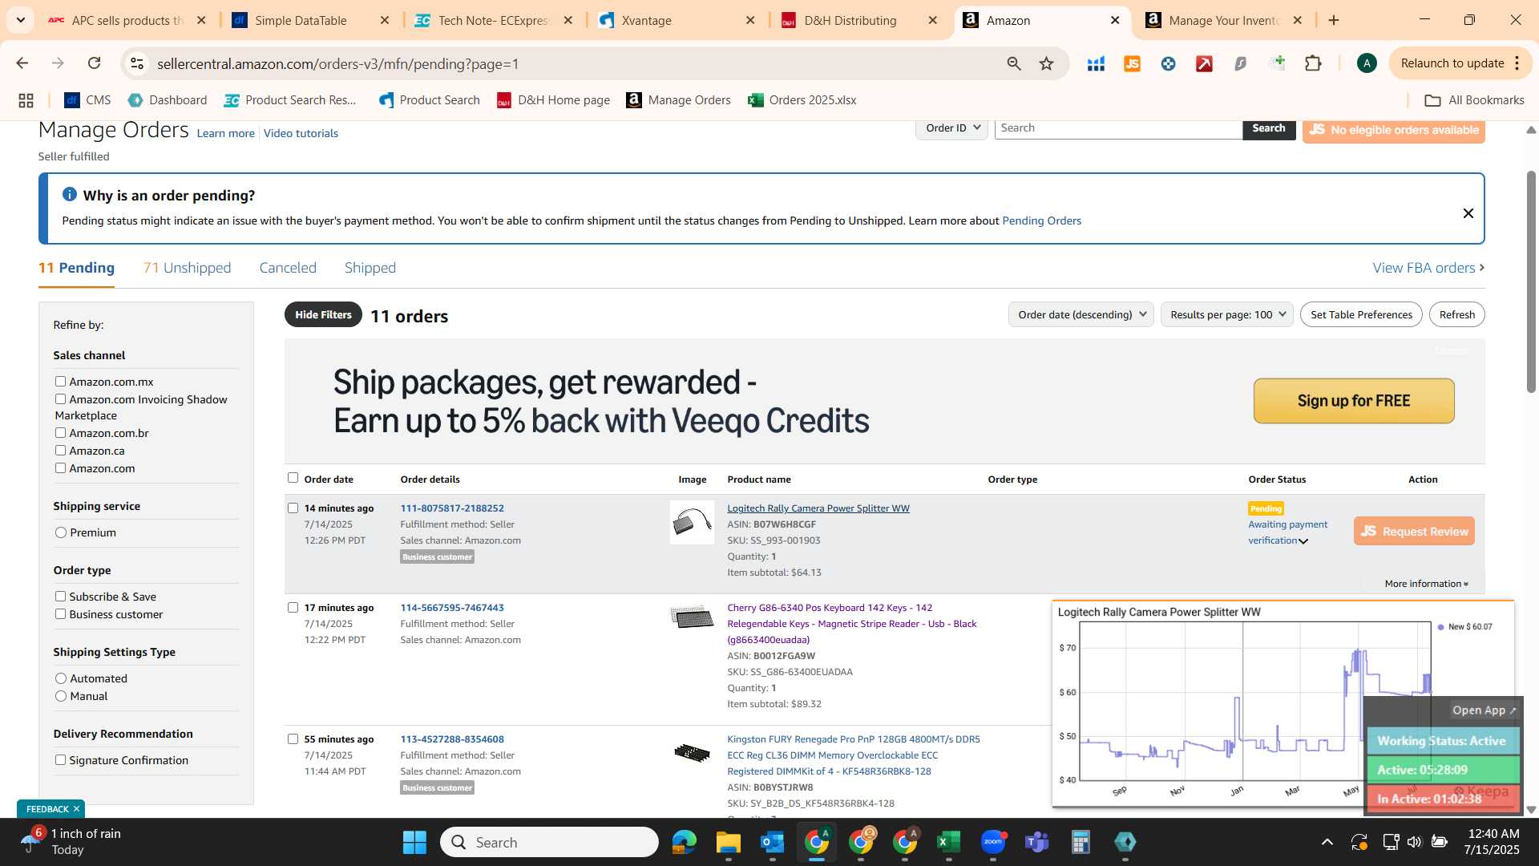Tick the select-all orders header checkbox
Screen dimensions: 1539x866
coord(293,478)
